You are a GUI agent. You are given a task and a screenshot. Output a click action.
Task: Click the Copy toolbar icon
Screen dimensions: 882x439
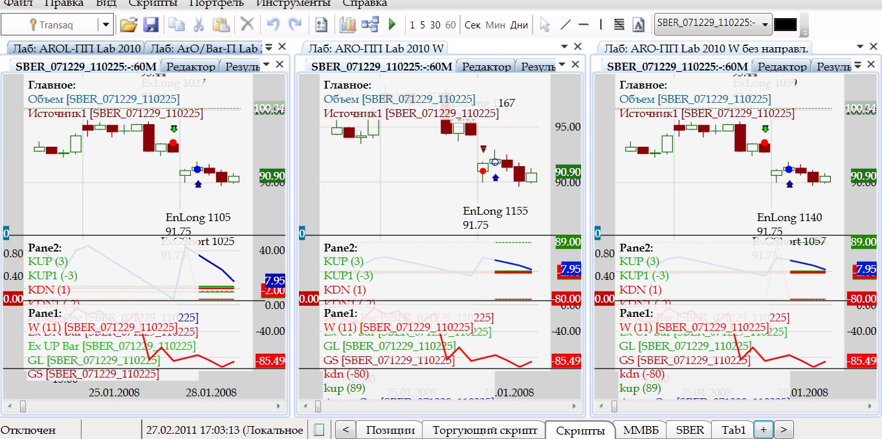click(x=176, y=25)
